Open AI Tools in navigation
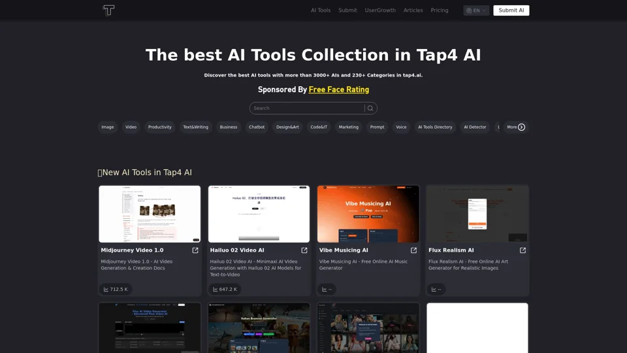The width and height of the screenshot is (627, 353). [x=321, y=10]
